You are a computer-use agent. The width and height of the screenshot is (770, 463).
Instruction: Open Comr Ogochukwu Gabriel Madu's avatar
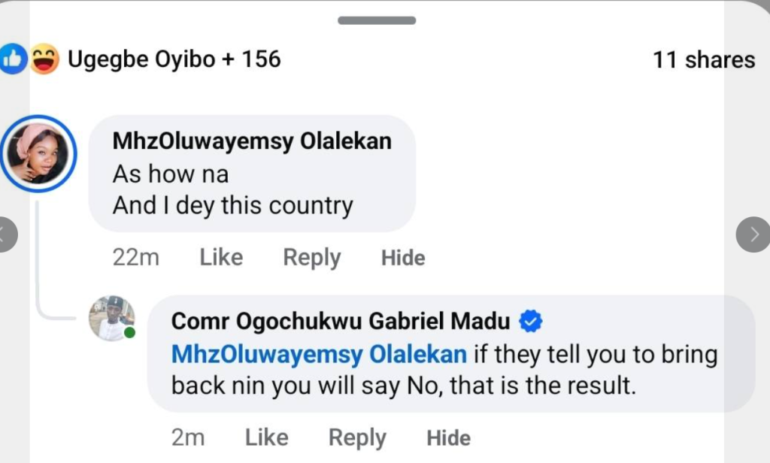pos(111,318)
